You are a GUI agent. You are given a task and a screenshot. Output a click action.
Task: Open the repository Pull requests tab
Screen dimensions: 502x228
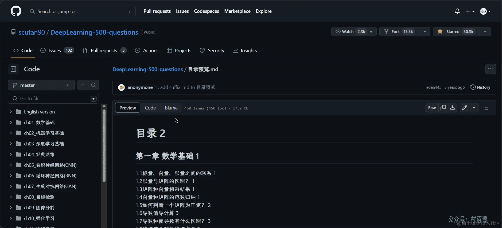coord(104,50)
